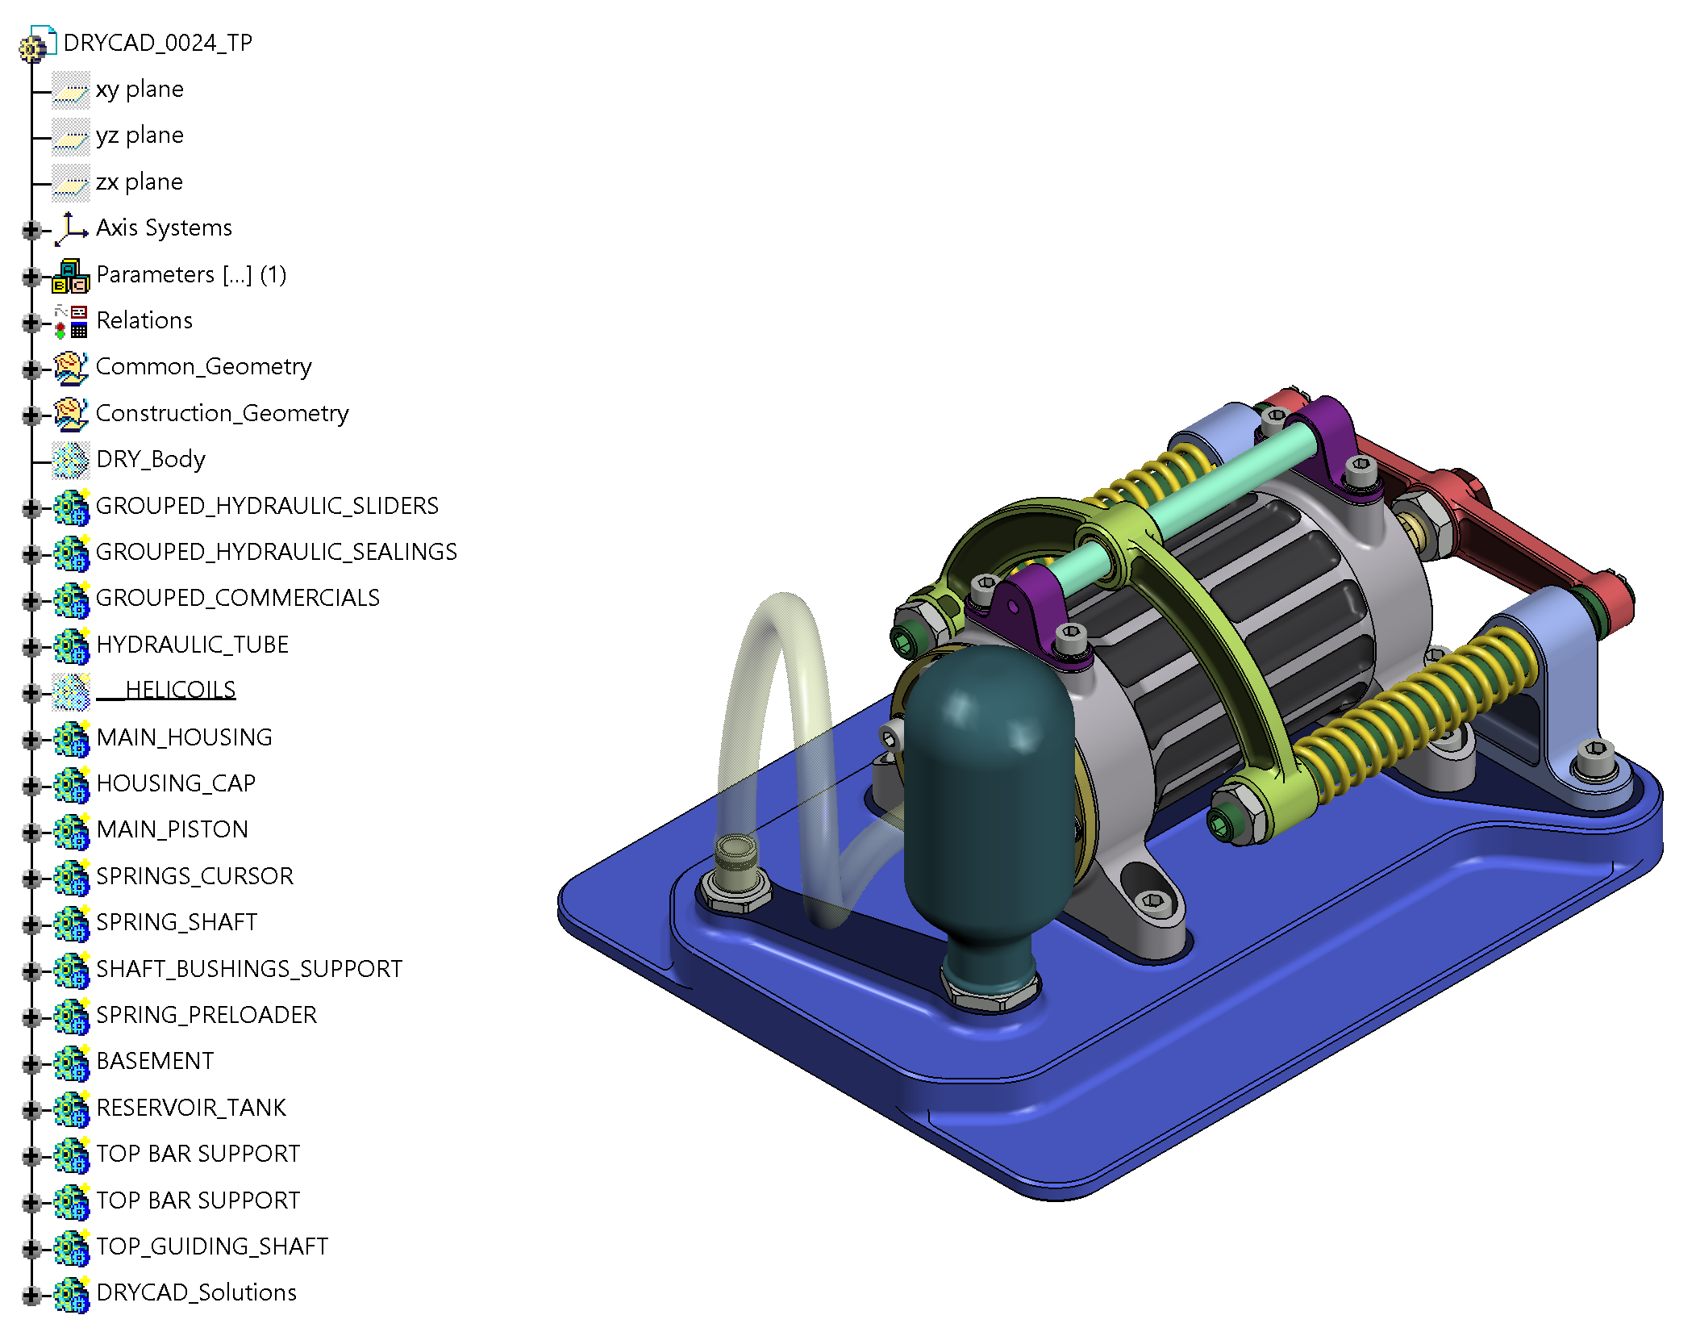The width and height of the screenshot is (1696, 1336).
Task: Click the DRY_Body body icon
Action: (x=71, y=460)
